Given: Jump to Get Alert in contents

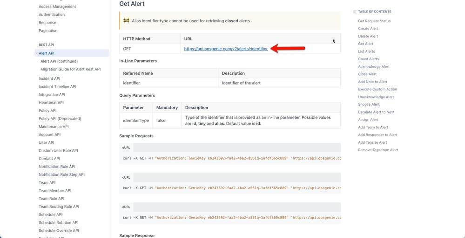Looking at the screenshot, I should point(366,44).
